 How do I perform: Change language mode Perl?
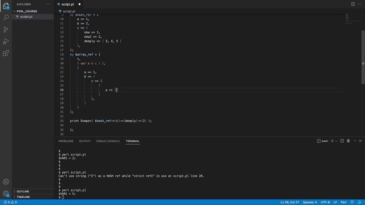pyautogui.click(x=343, y=202)
